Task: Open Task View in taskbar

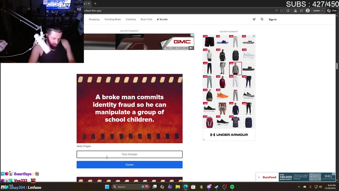Action: click(x=155, y=187)
